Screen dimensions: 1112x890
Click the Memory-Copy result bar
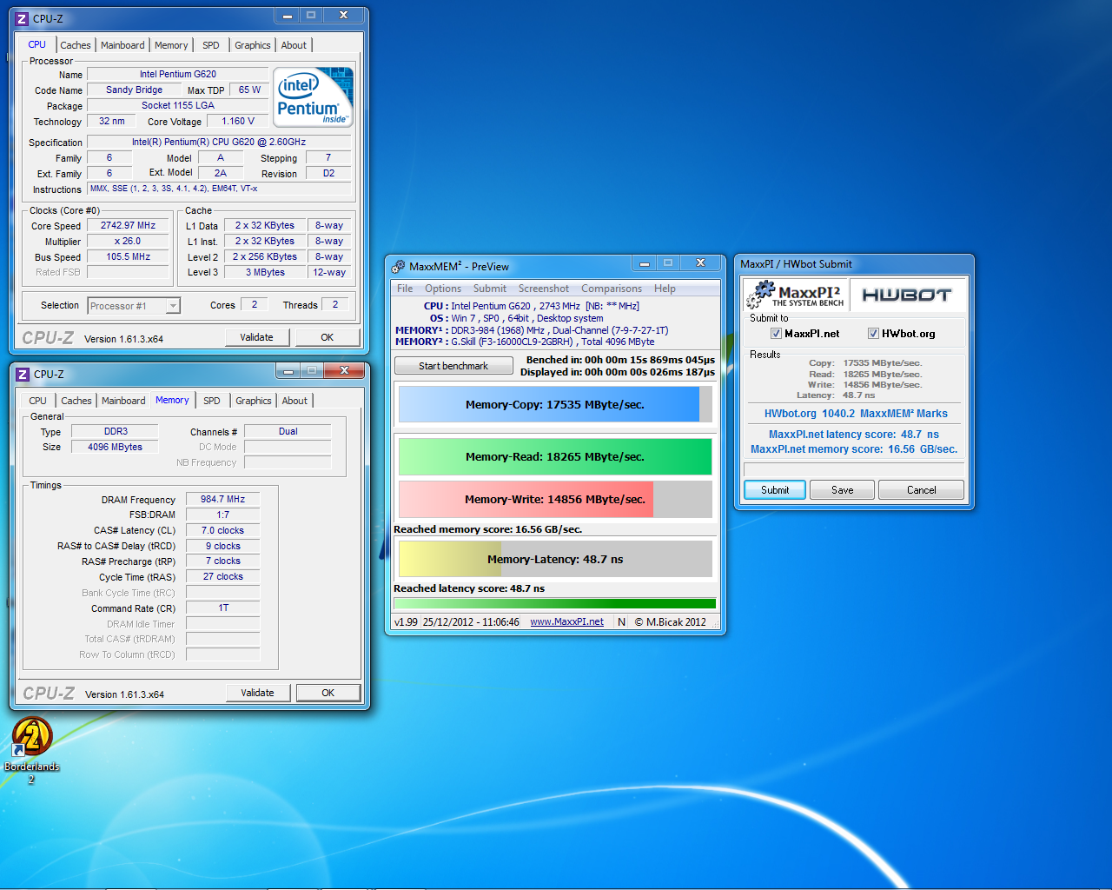555,404
